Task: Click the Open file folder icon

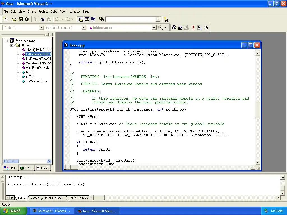Action: pyautogui.click(x=14, y=19)
